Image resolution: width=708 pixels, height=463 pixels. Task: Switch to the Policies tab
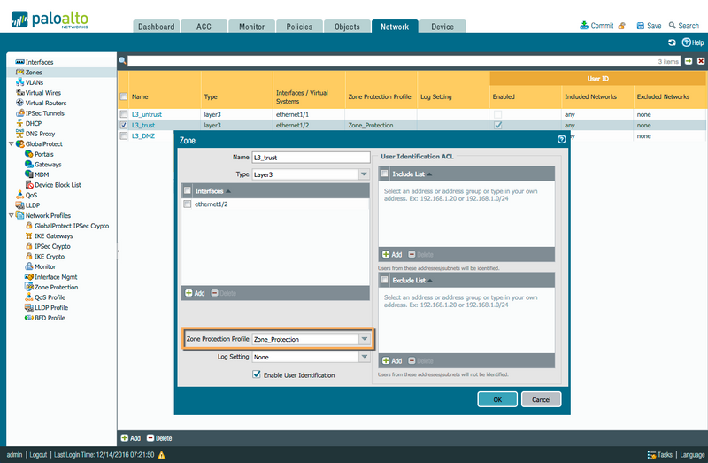(x=299, y=27)
